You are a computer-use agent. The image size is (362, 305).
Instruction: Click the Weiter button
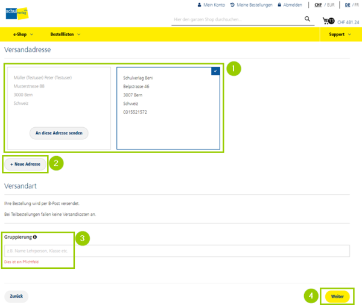click(337, 297)
